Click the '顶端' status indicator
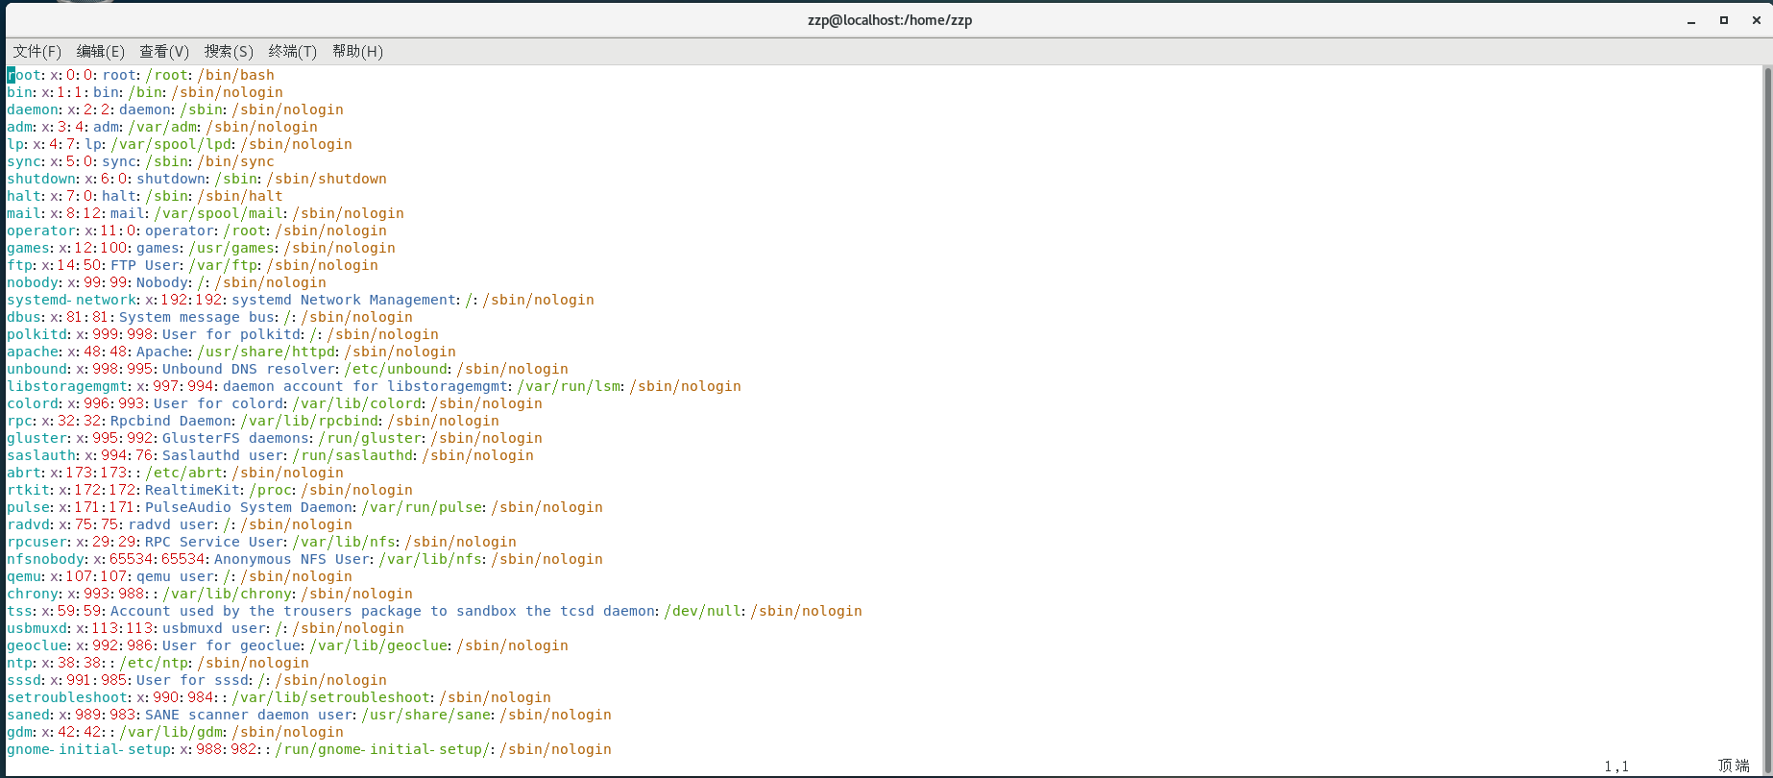The height and width of the screenshot is (778, 1773). tap(1735, 766)
